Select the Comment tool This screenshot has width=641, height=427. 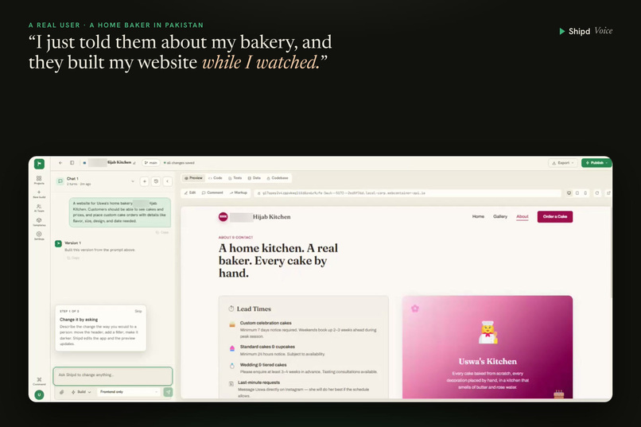tap(212, 192)
